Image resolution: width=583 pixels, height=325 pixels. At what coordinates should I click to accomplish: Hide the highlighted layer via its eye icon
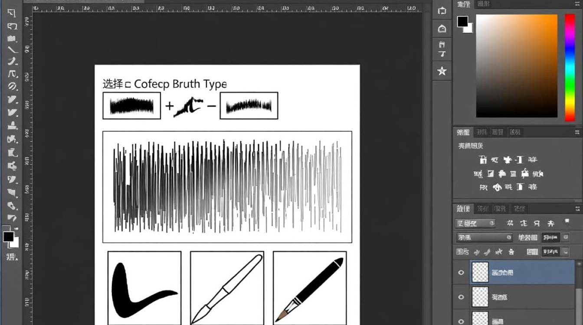pos(461,273)
